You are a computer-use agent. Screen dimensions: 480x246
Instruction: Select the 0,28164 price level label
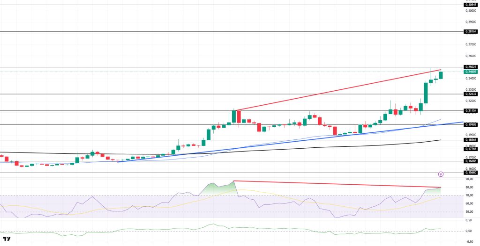tap(471, 31)
